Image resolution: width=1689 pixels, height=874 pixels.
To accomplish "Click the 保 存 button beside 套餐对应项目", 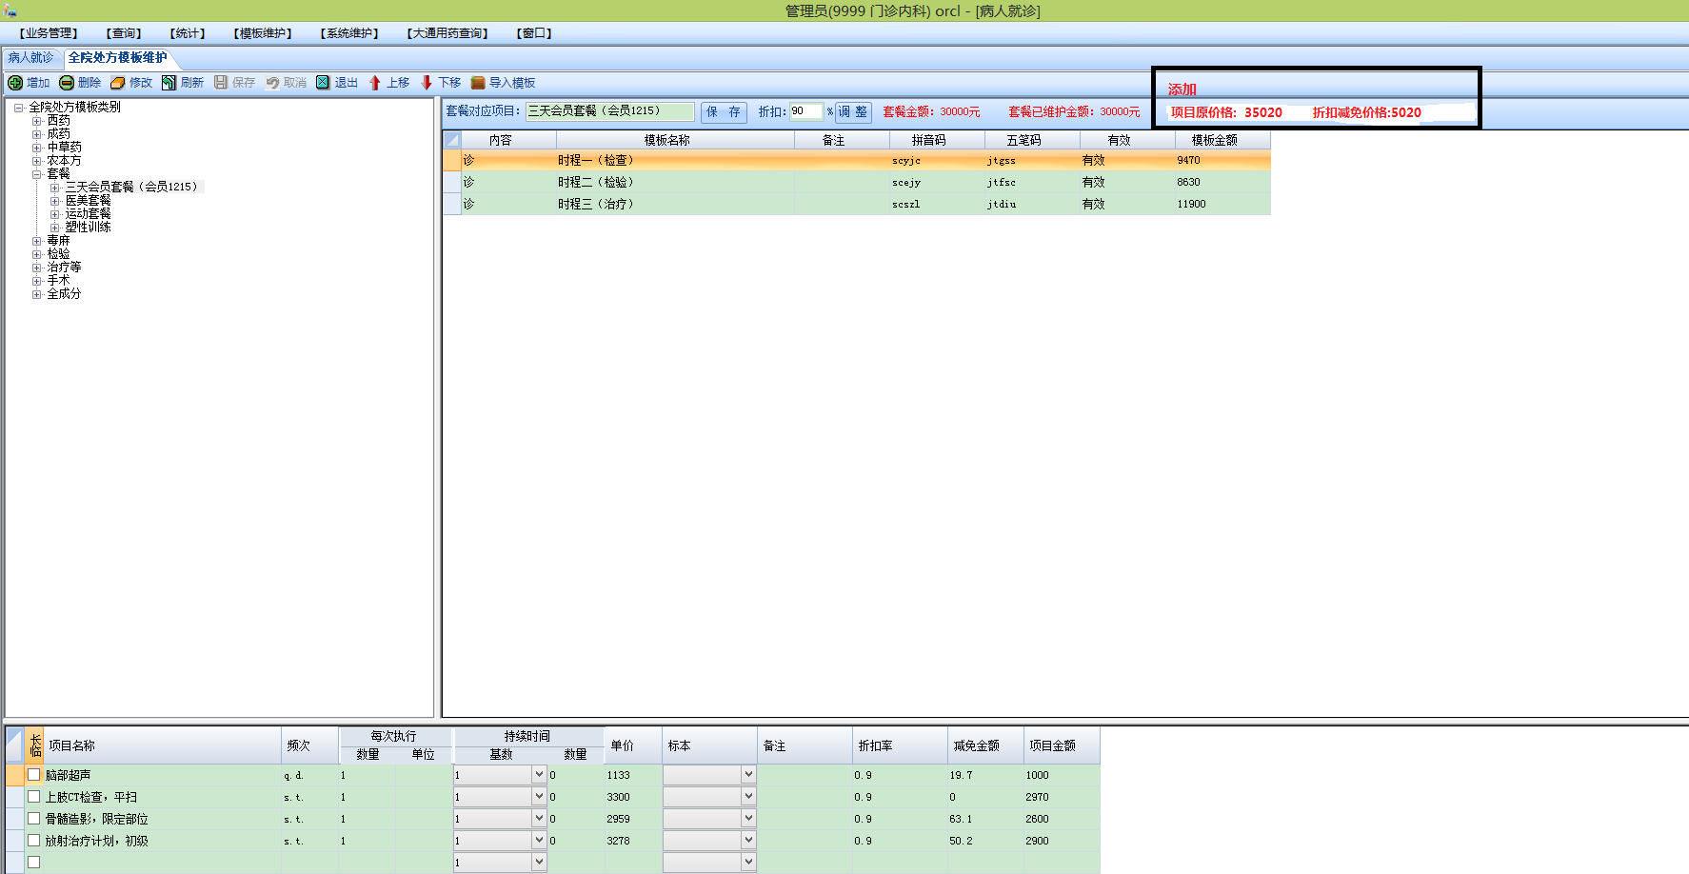I will click(724, 112).
